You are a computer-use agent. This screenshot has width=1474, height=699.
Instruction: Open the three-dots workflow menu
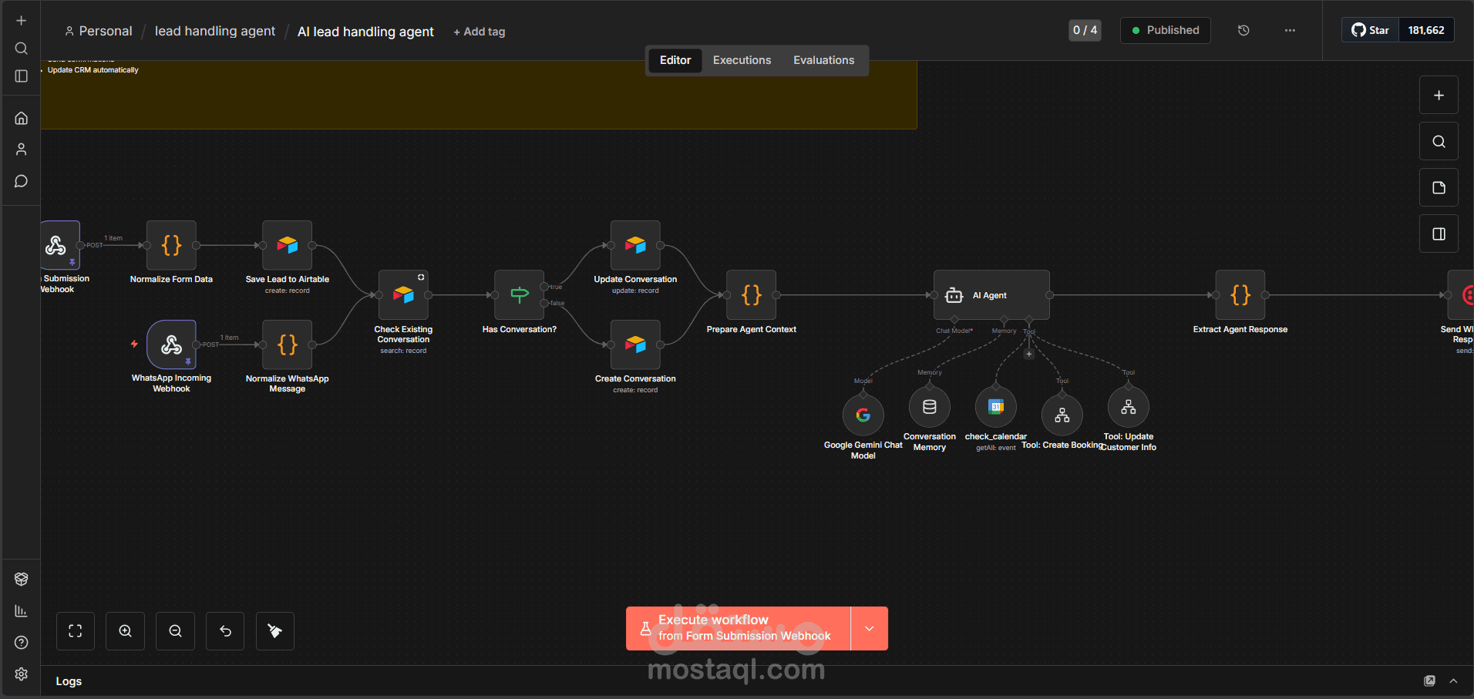pyautogui.click(x=1290, y=30)
